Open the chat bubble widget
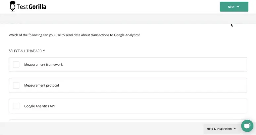This screenshot has height=135, width=256. tap(247, 126)
